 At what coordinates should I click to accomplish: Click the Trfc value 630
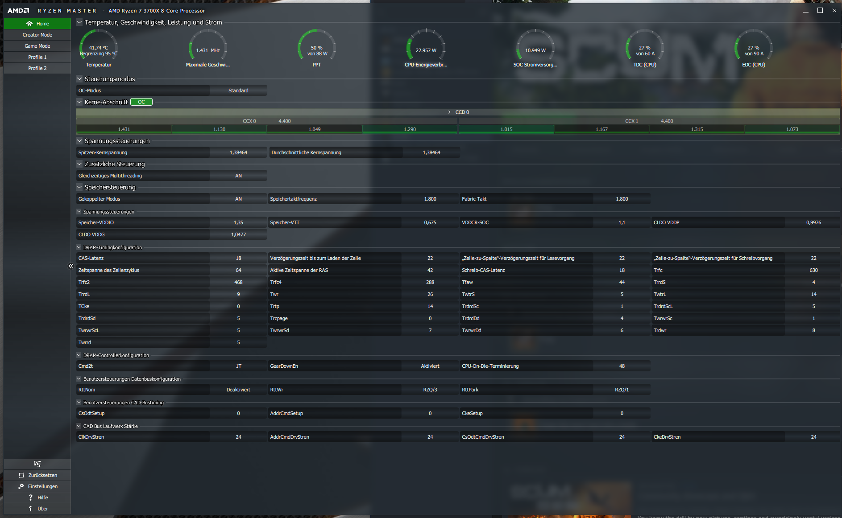pyautogui.click(x=813, y=270)
